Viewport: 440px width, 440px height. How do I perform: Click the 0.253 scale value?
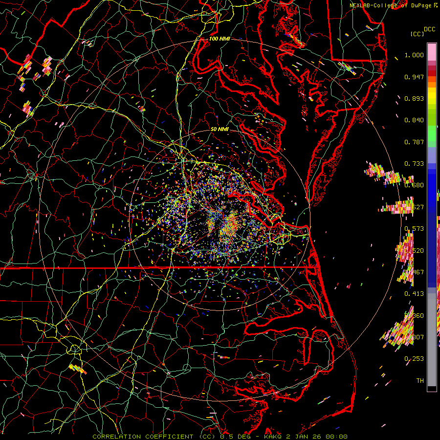pos(414,359)
